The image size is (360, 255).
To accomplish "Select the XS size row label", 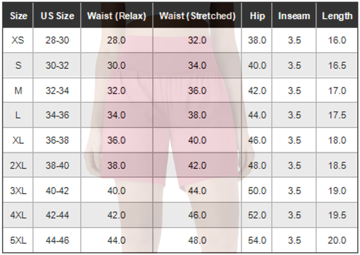I will [x=18, y=40].
